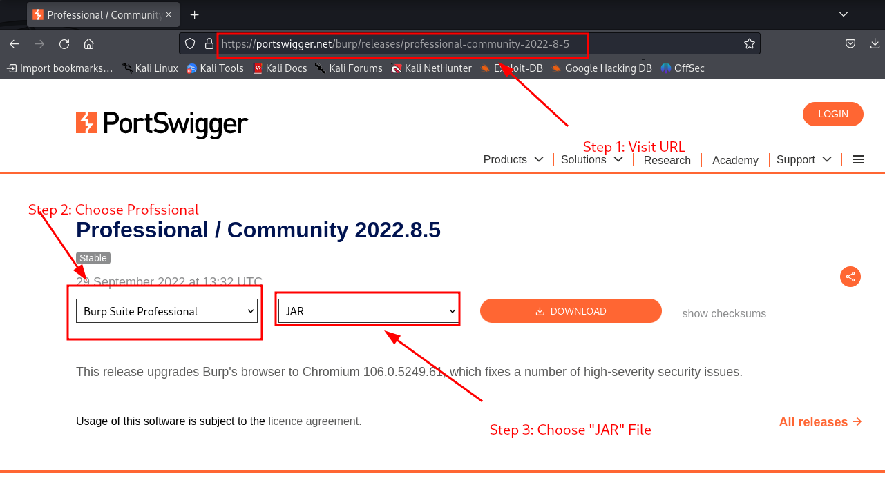885x496 pixels.
Task: Open a new tab with the plus icon
Action: click(x=195, y=14)
